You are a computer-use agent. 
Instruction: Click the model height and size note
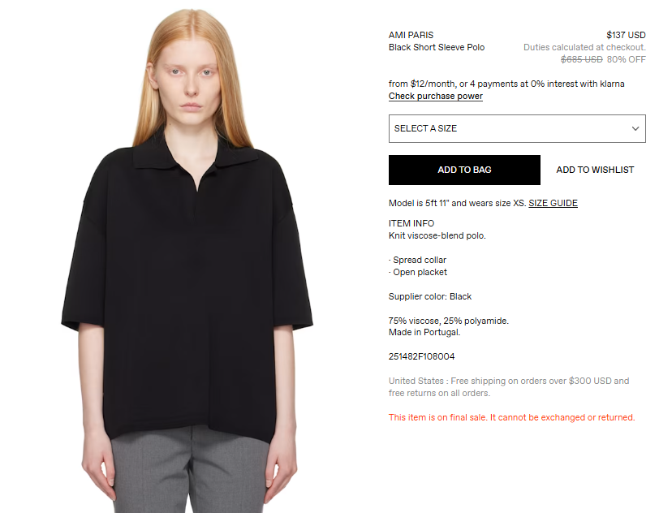point(457,203)
